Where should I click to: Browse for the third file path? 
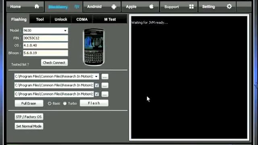tap(105, 94)
